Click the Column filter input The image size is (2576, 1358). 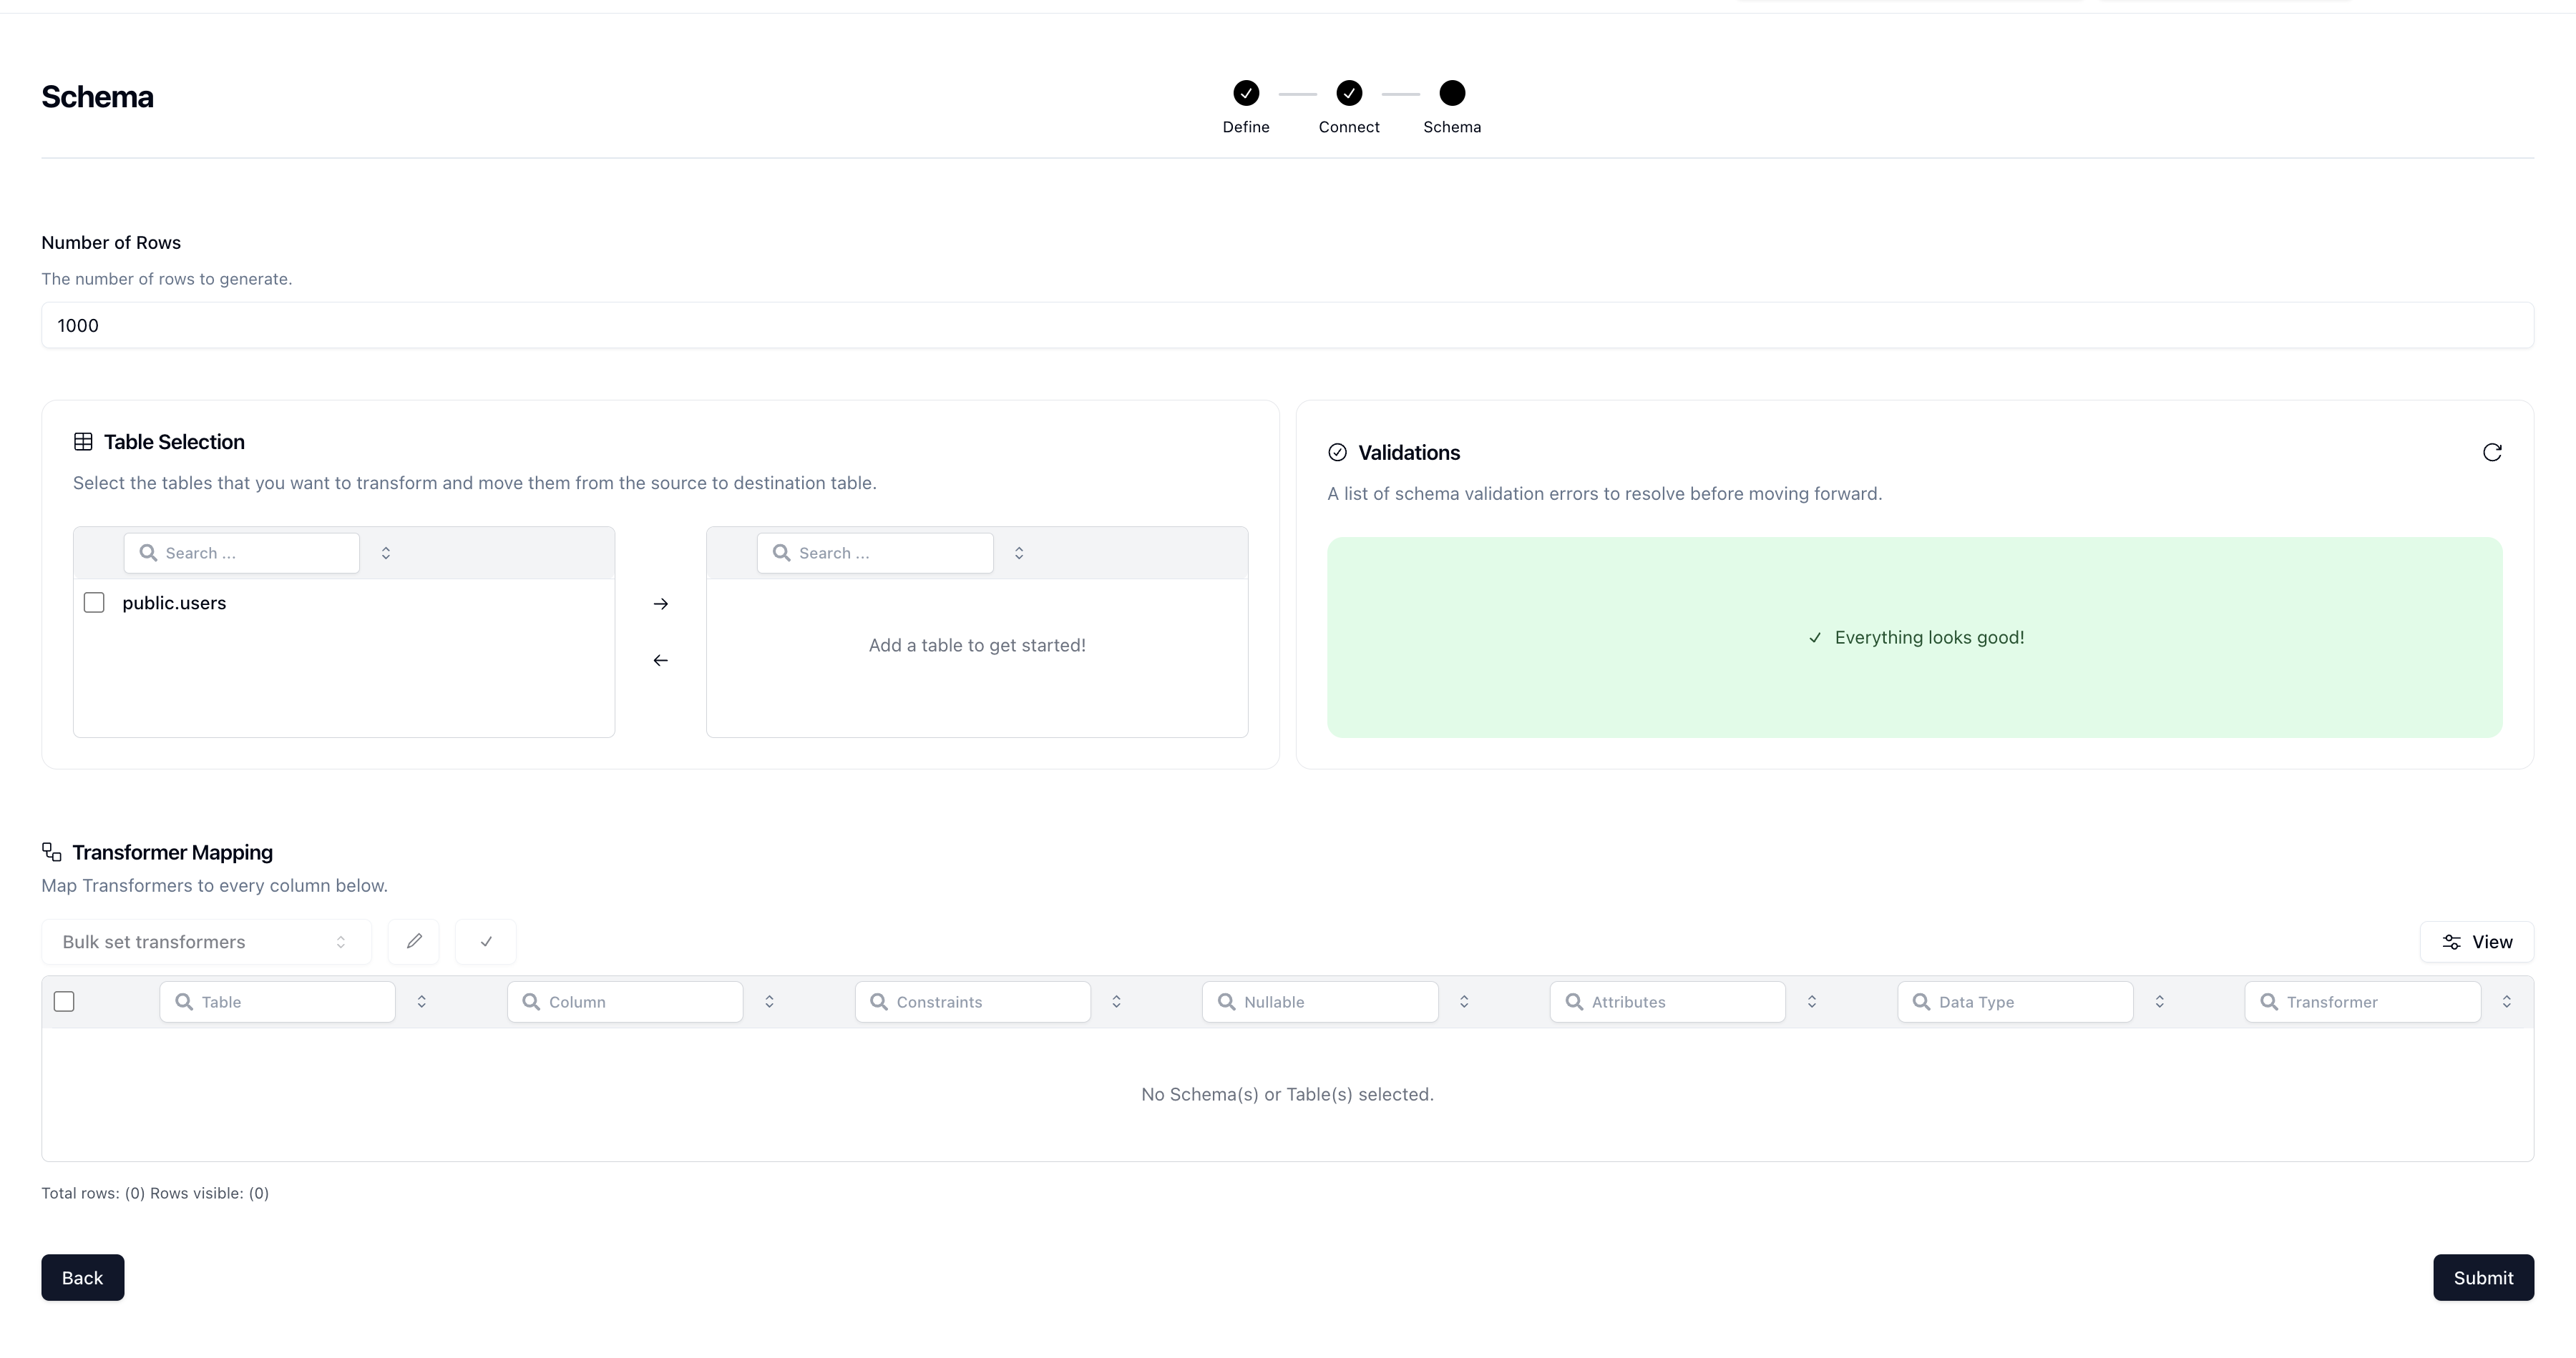(x=625, y=1001)
